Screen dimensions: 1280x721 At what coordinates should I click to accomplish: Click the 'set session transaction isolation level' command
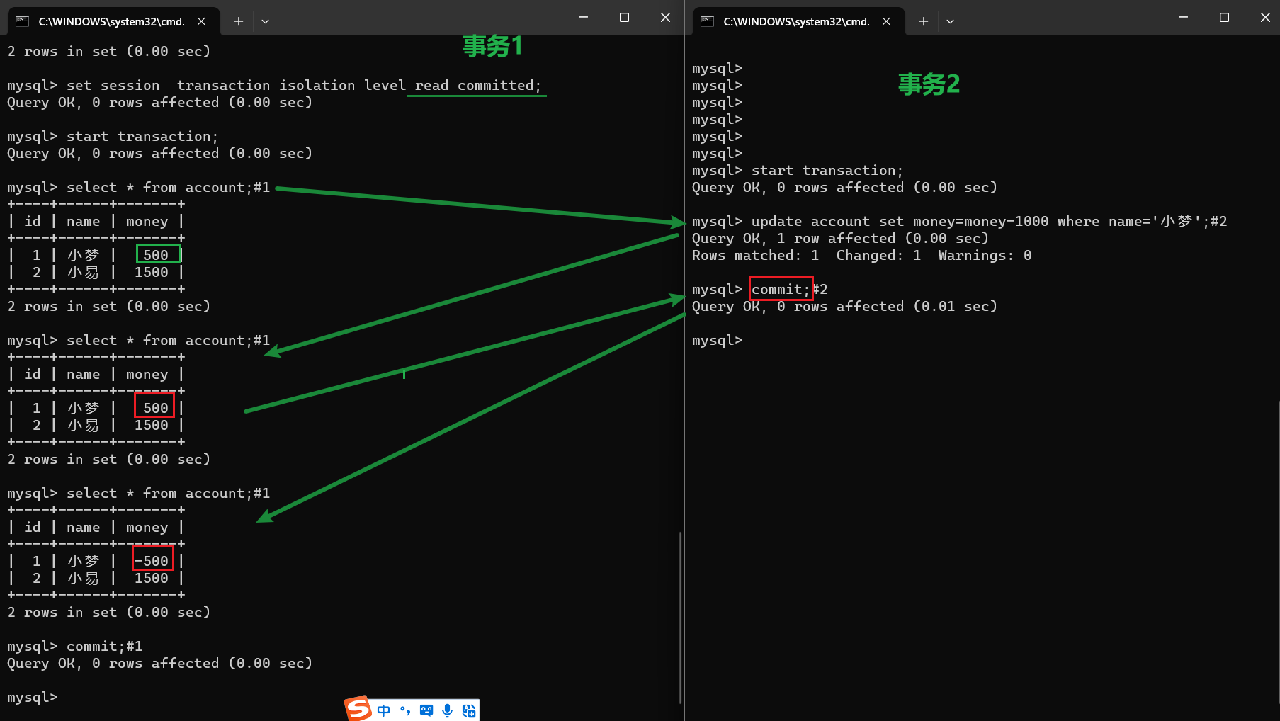point(304,86)
